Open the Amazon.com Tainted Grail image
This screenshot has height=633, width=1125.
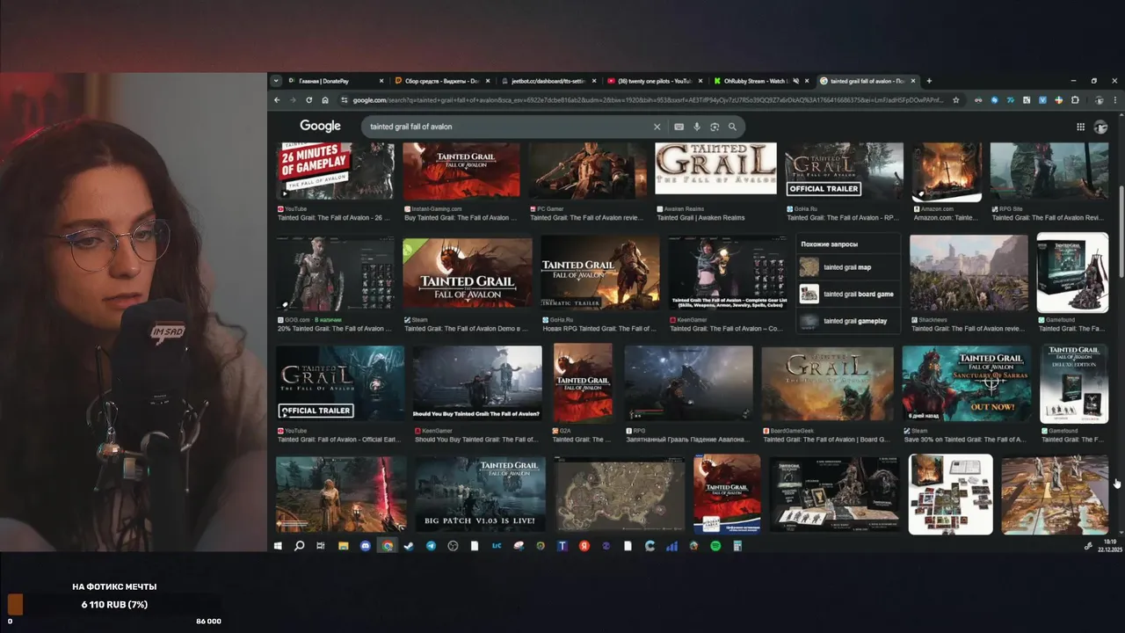pos(947,172)
